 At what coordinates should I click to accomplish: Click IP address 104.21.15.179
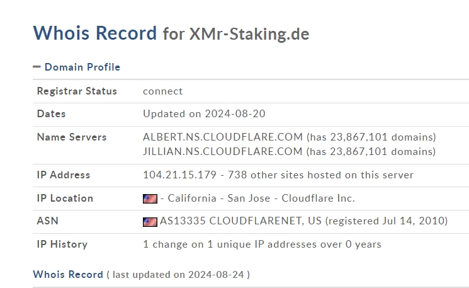(179, 175)
